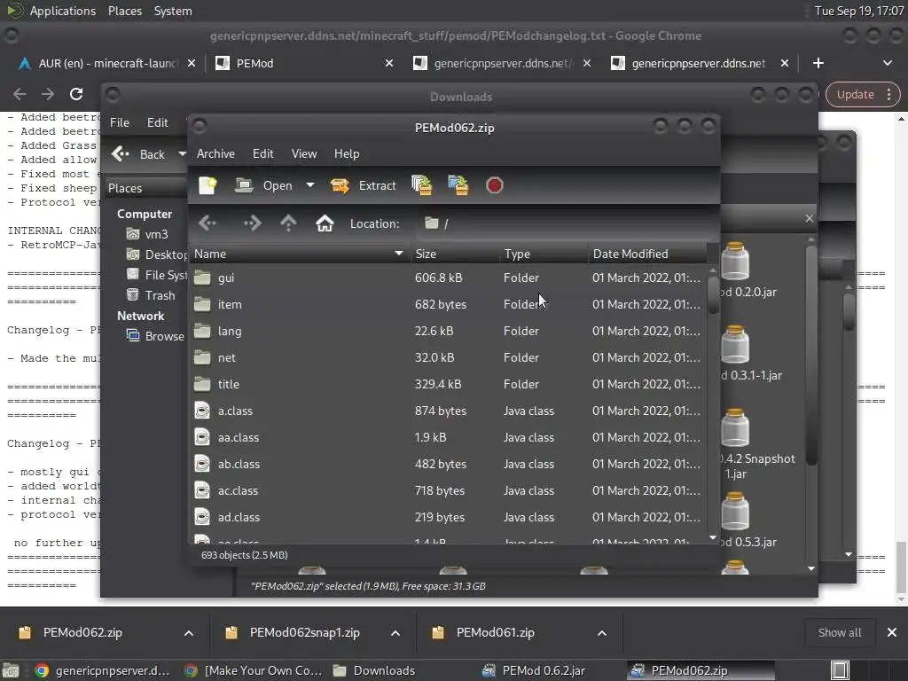Sort by Date Modified column header

coord(647,254)
